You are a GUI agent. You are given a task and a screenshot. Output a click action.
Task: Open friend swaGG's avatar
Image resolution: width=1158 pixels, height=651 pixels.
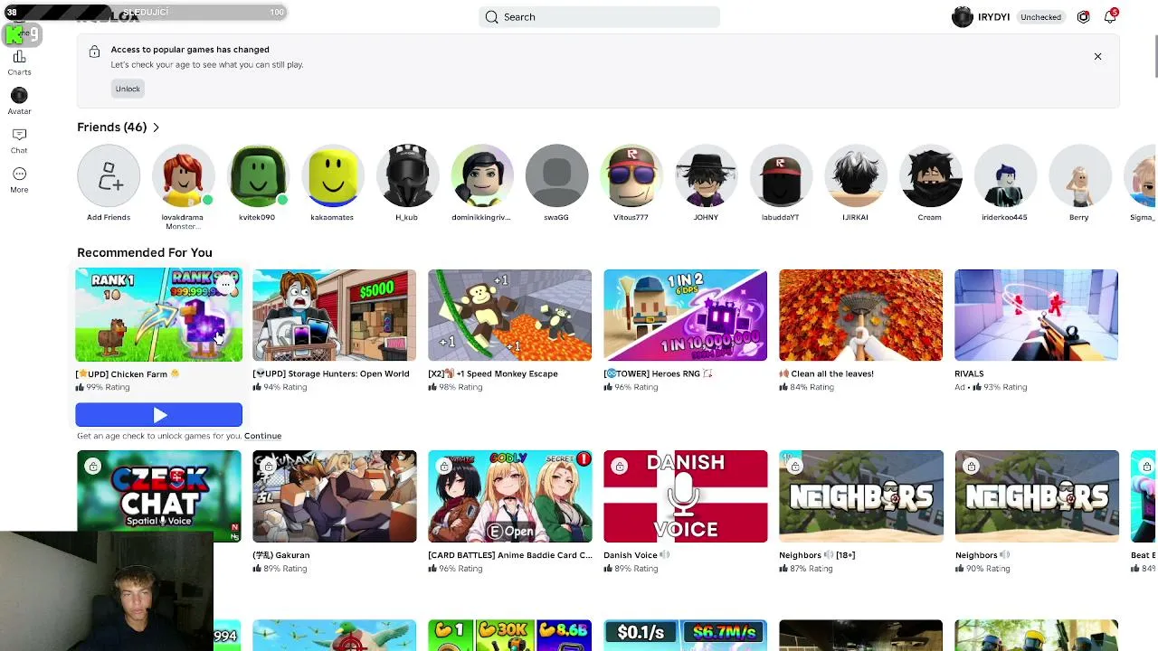coord(556,176)
